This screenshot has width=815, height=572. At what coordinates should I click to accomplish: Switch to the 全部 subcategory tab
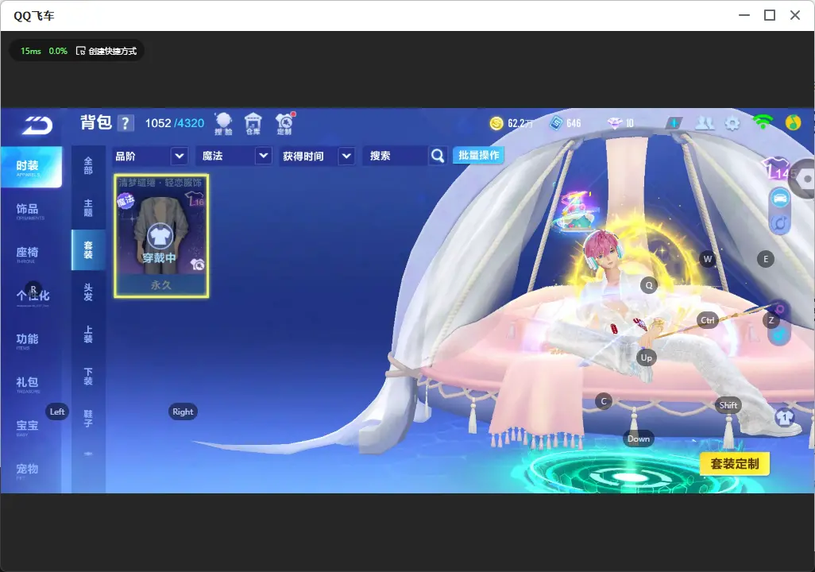pos(88,166)
